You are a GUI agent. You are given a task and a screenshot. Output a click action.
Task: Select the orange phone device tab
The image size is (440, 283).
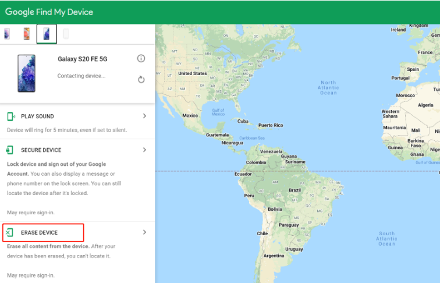tap(27, 34)
